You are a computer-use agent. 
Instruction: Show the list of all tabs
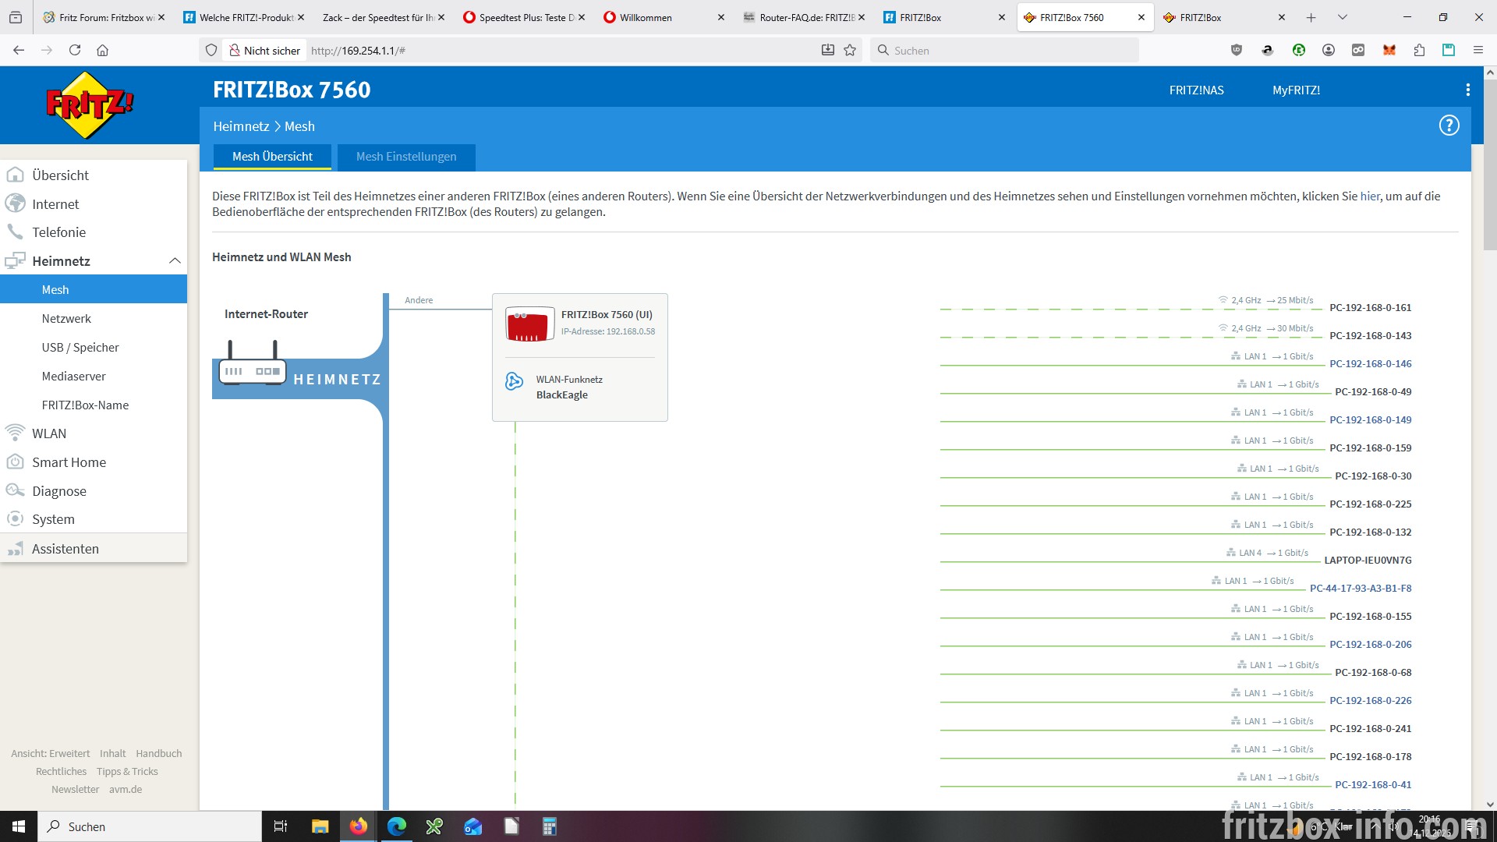[x=1342, y=17]
